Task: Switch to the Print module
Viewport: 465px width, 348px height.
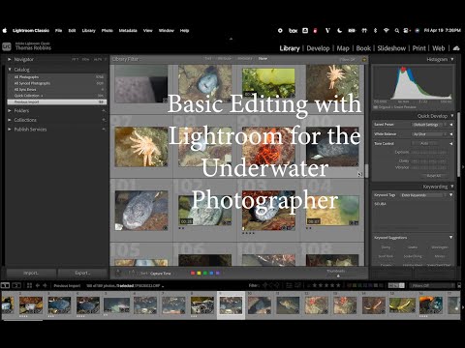Action: click(418, 48)
